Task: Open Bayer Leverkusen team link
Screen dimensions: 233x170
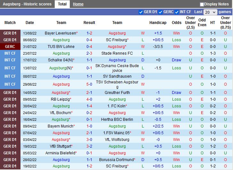Action: tap(60, 33)
